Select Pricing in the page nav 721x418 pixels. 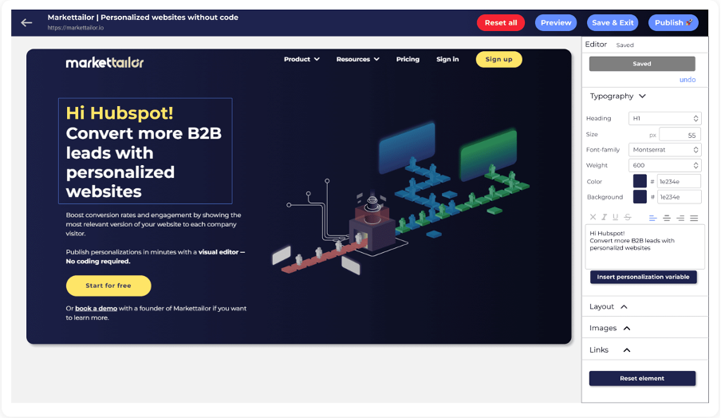click(x=408, y=59)
